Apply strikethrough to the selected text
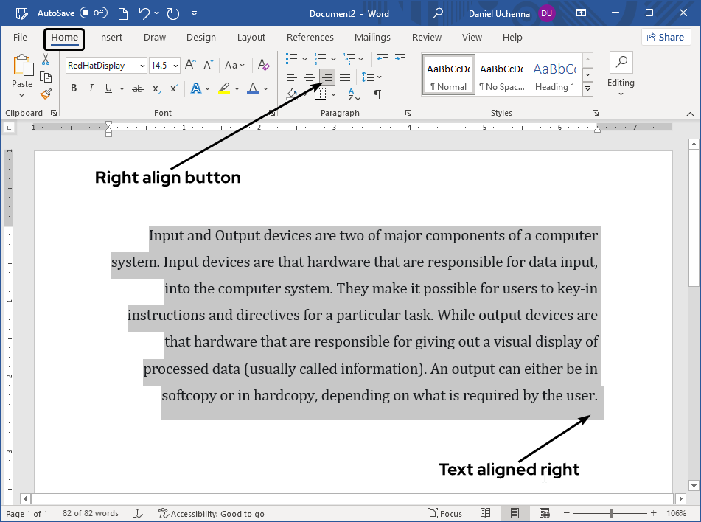This screenshot has height=522, width=701. [137, 88]
